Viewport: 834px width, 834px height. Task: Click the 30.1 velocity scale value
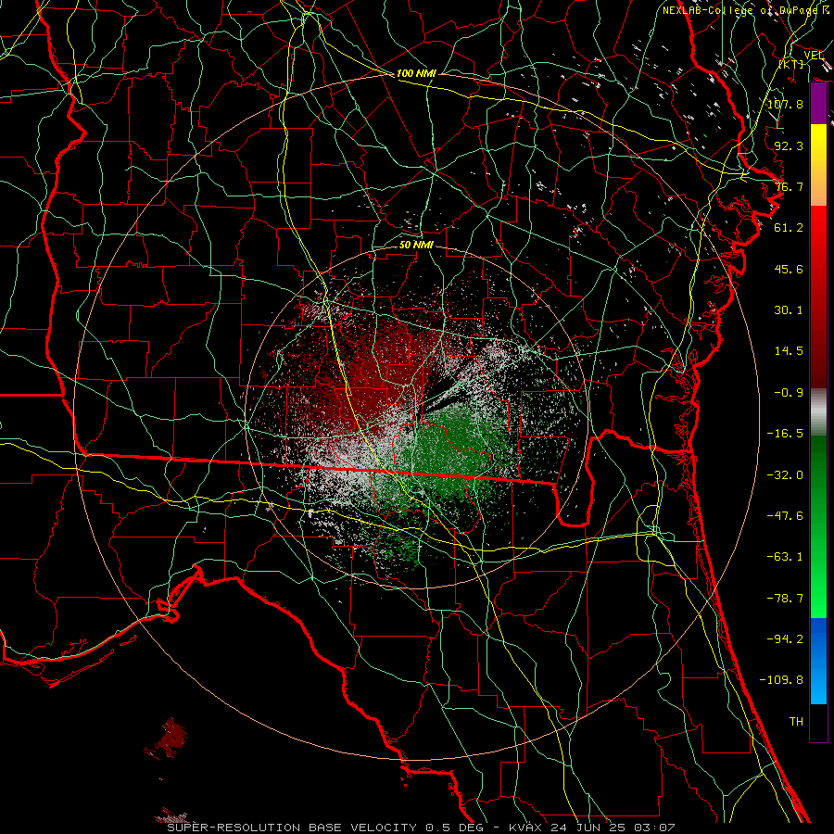tap(789, 310)
